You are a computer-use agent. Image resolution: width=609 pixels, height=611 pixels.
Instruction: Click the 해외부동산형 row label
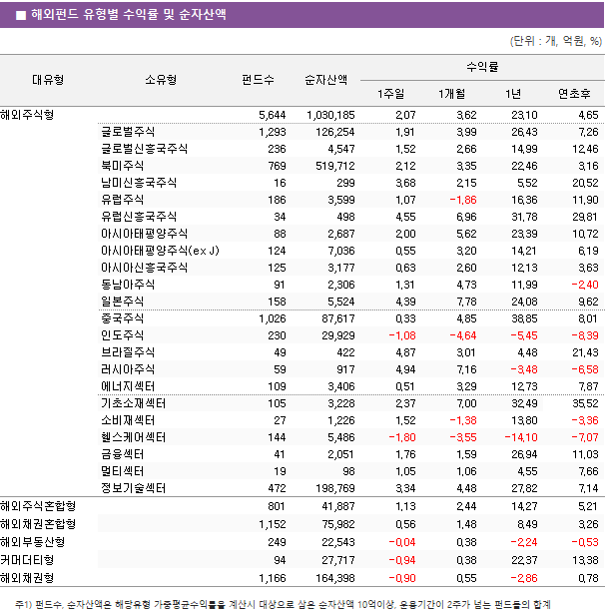click(x=32, y=542)
